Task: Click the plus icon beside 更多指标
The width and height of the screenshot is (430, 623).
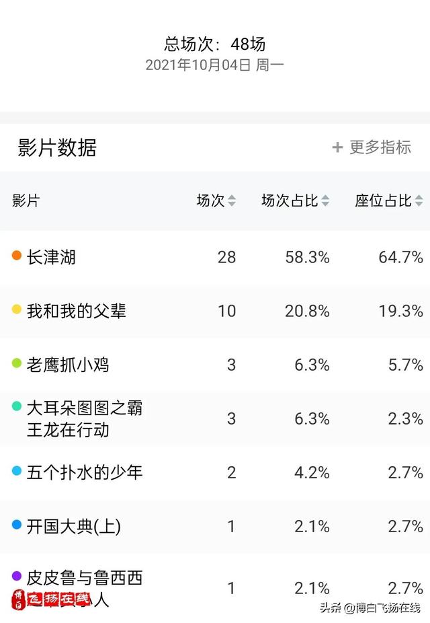Action: [337, 147]
